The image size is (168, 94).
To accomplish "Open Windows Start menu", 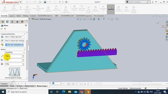I will point(3,92).
